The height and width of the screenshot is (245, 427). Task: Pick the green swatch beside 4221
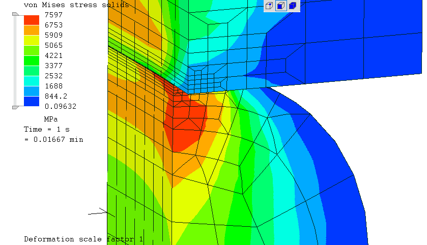click(32, 60)
